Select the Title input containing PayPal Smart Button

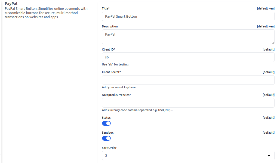[188, 16]
